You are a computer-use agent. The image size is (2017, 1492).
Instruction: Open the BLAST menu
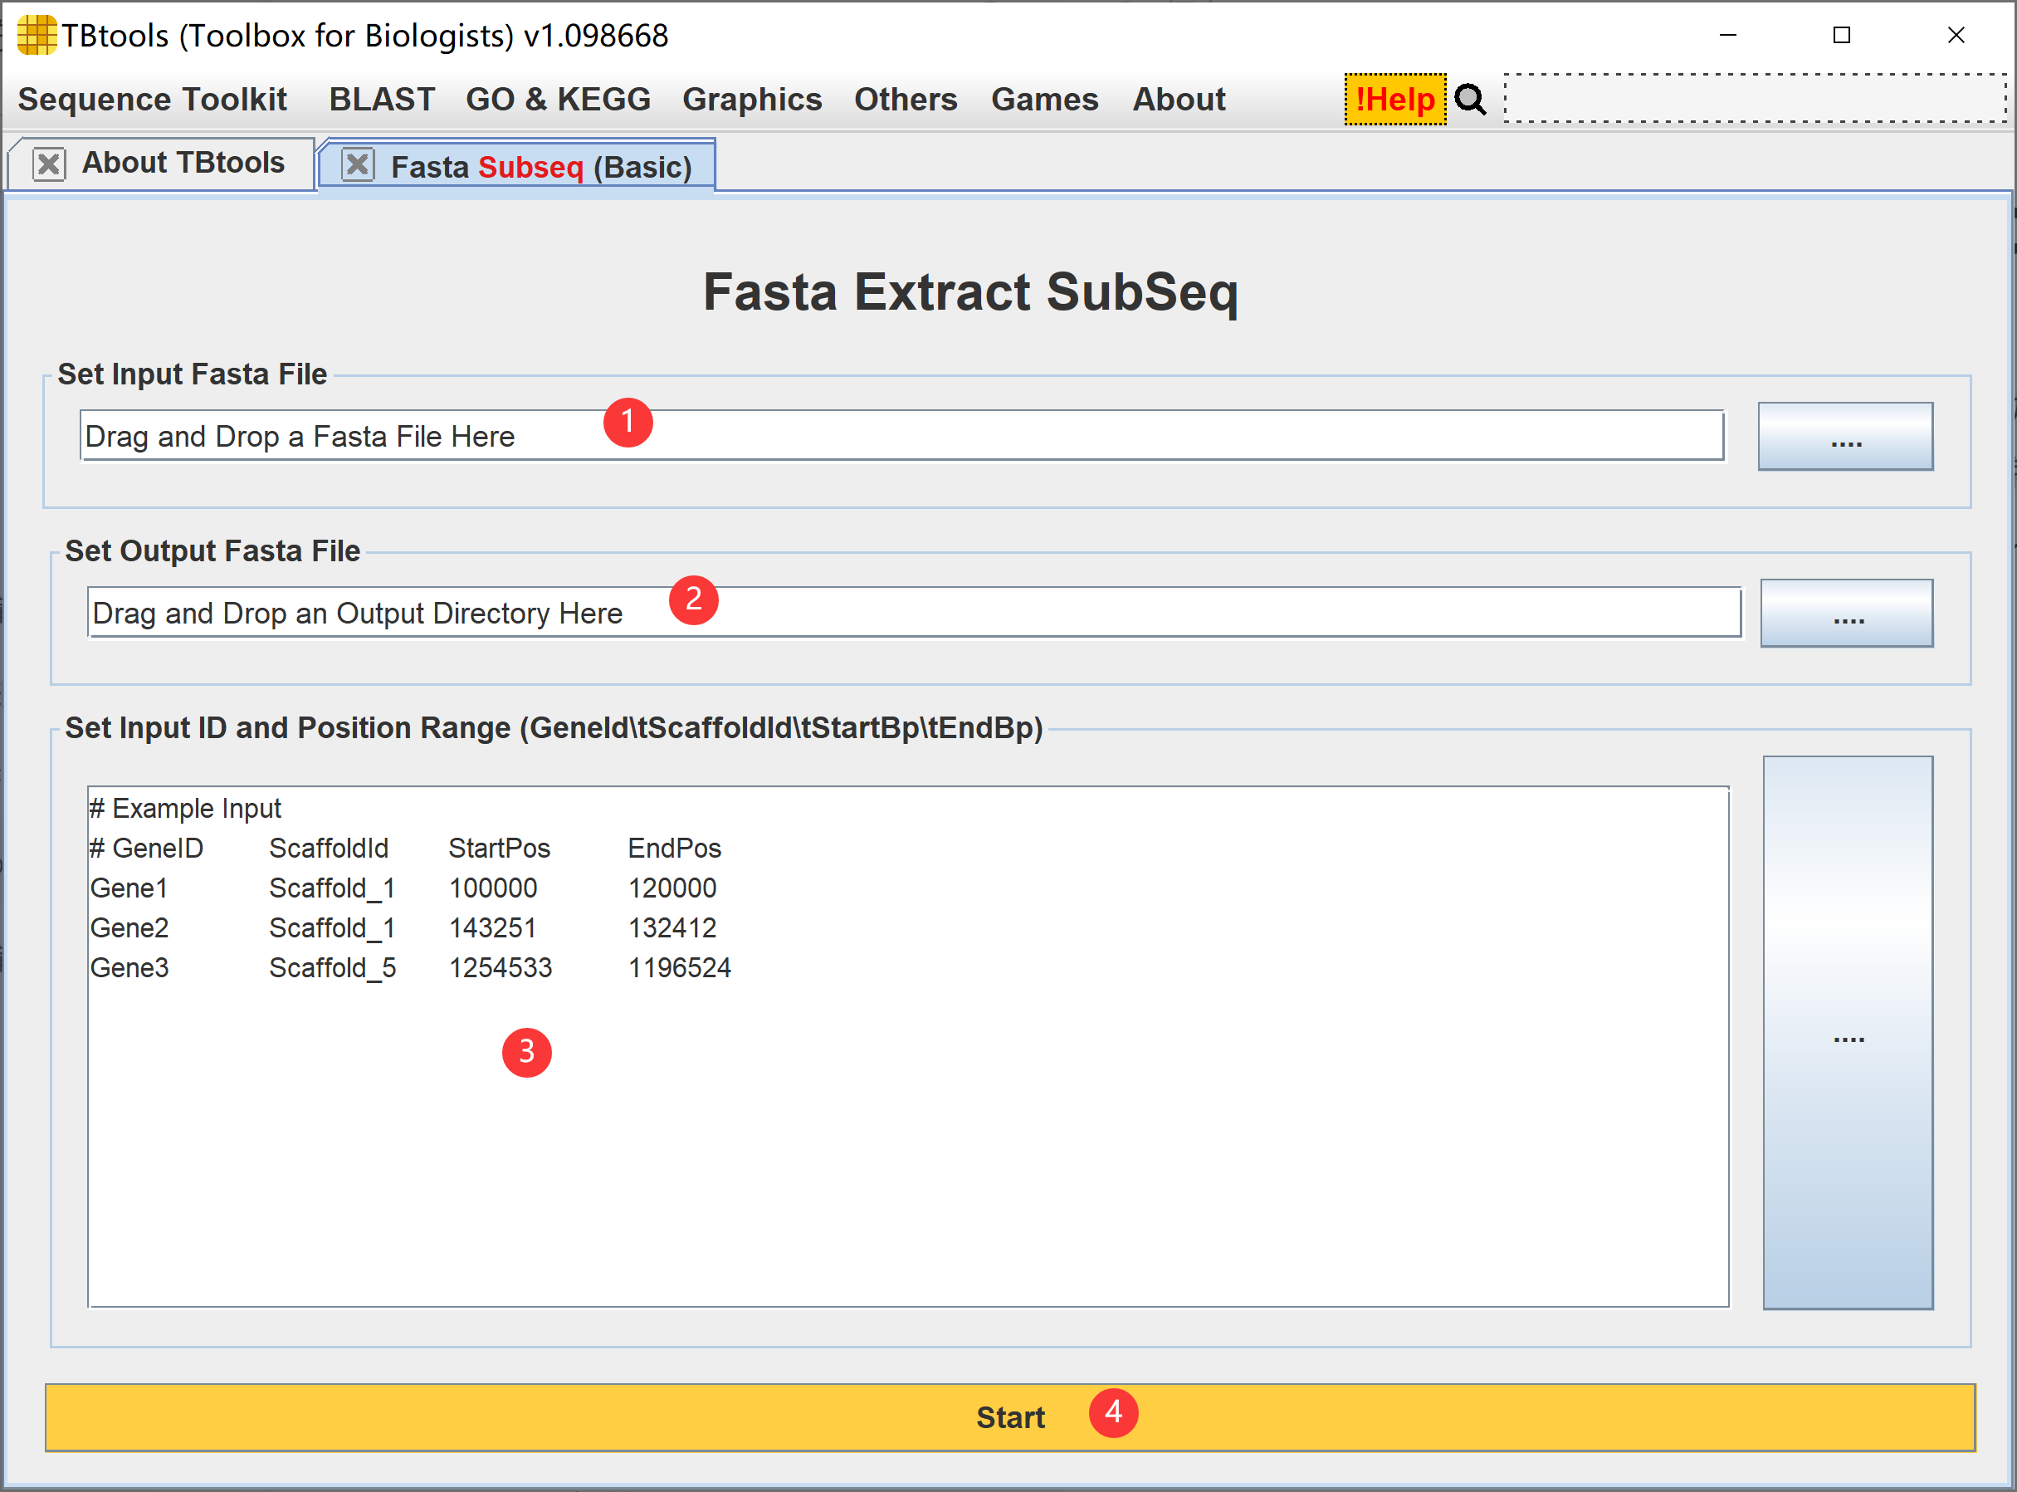click(382, 100)
